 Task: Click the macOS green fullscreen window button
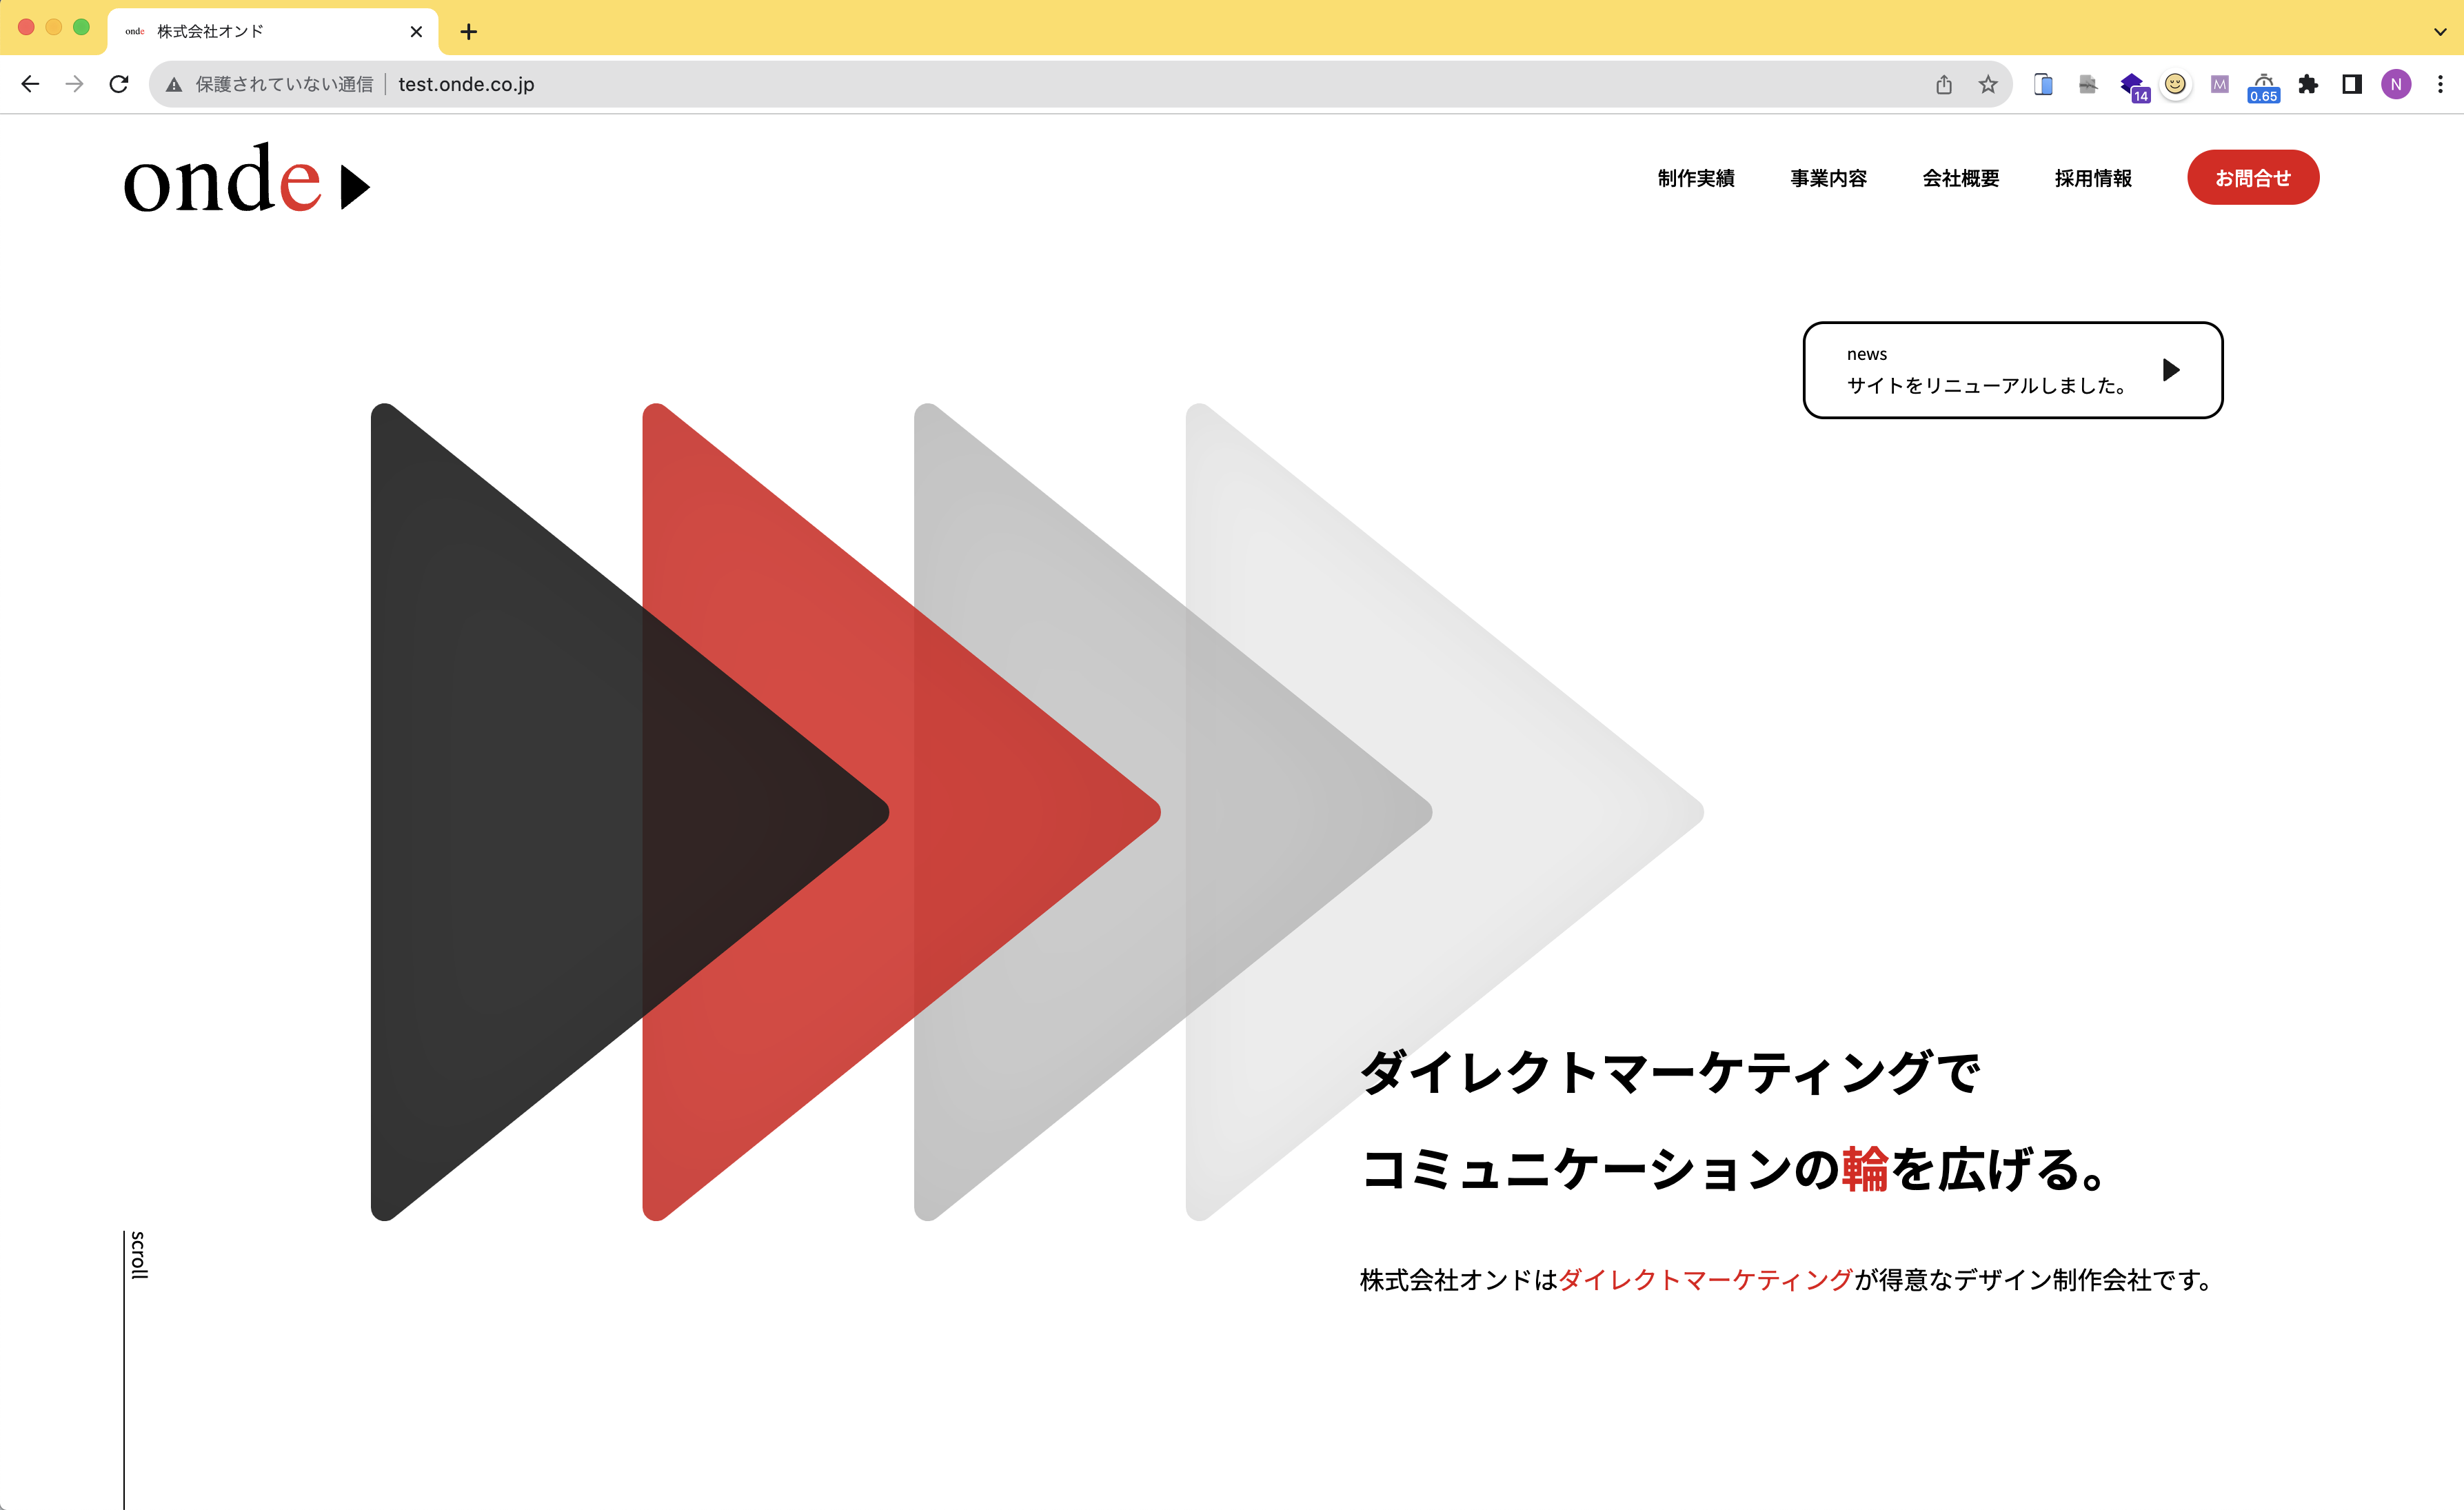pyautogui.click(x=81, y=27)
